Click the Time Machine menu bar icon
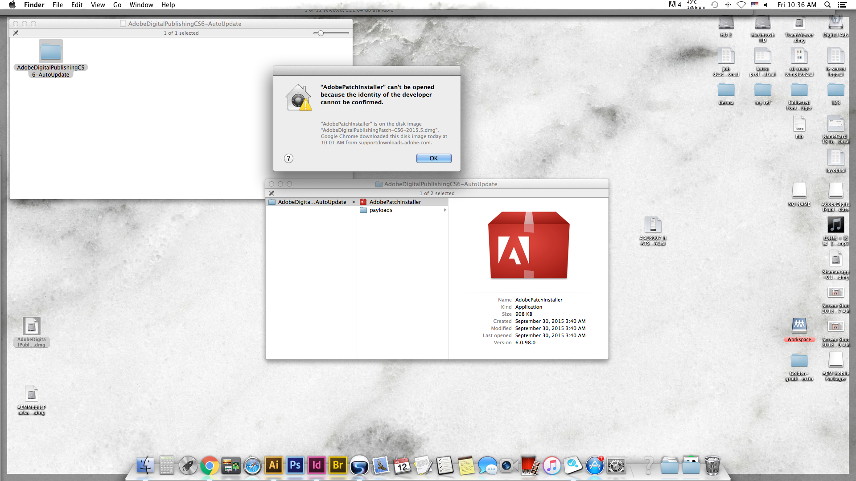Viewport: 856px width, 481px height. tap(715, 5)
